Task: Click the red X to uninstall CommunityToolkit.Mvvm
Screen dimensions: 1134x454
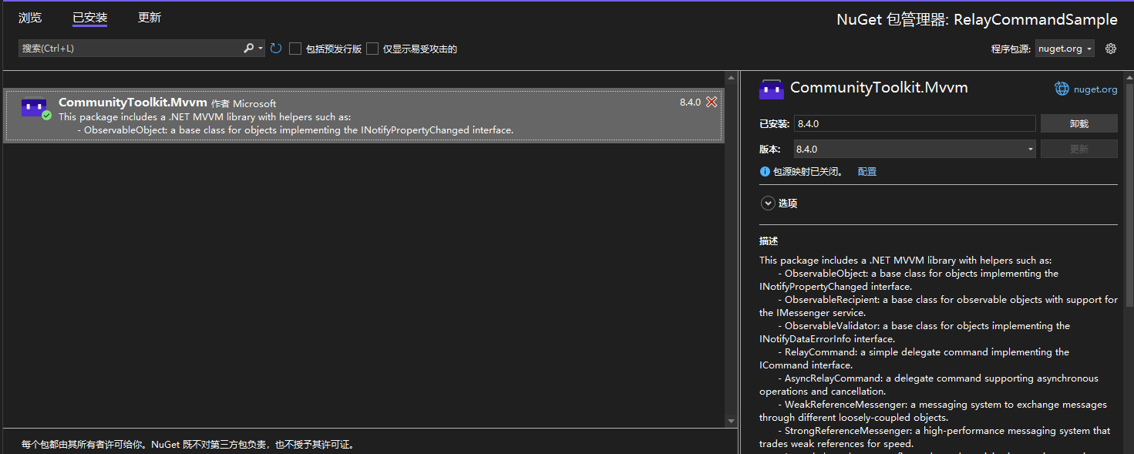Action: [712, 101]
